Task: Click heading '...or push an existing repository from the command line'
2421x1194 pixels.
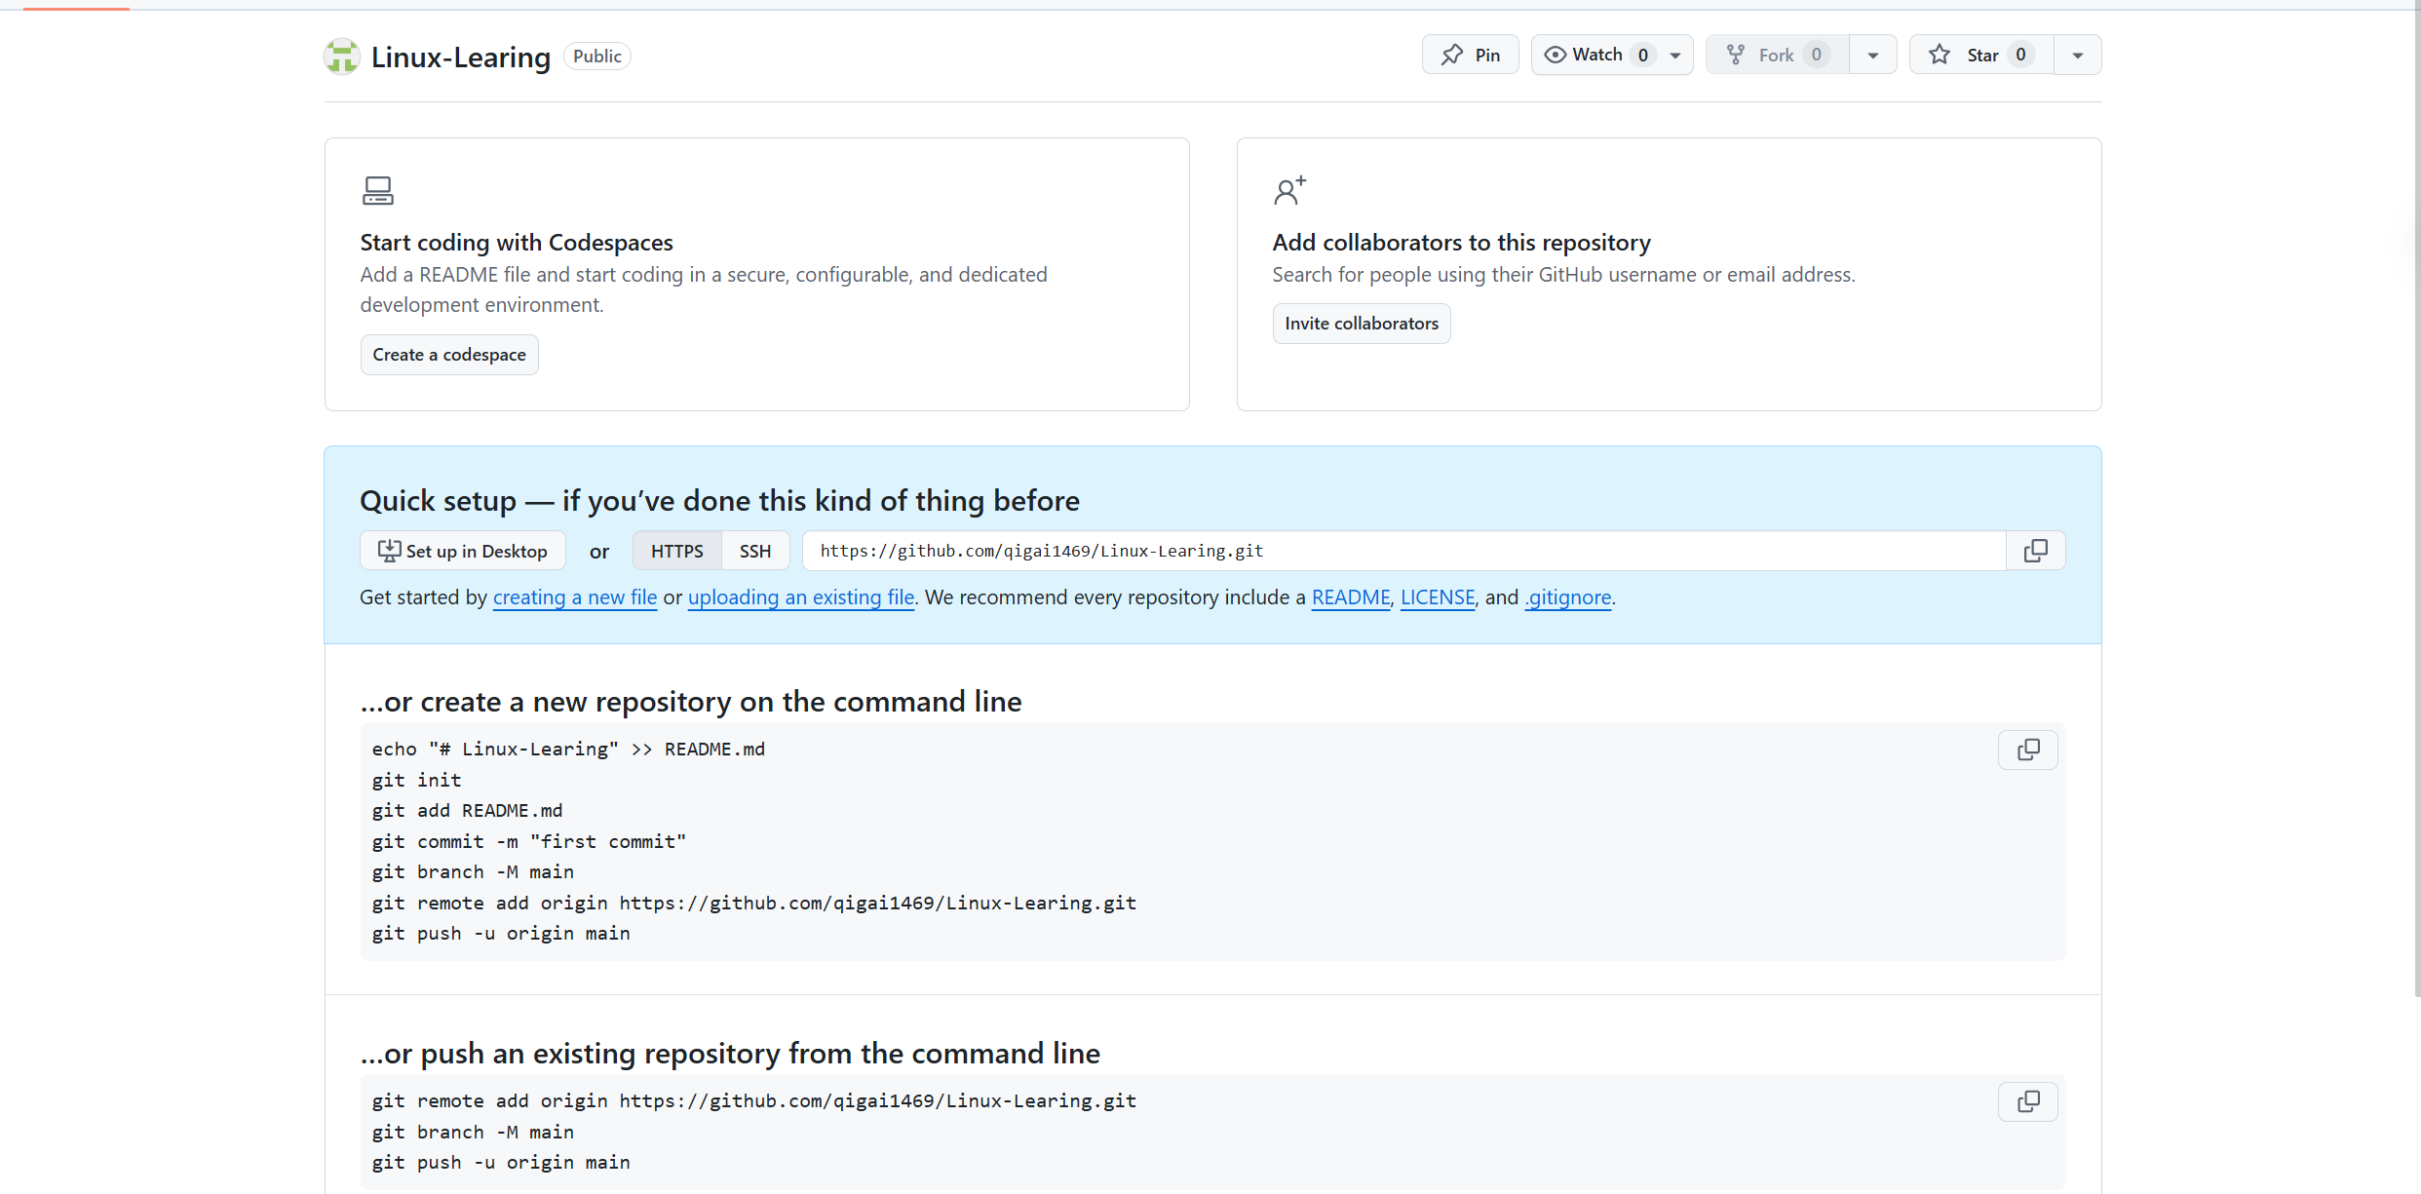Action: coord(730,1054)
